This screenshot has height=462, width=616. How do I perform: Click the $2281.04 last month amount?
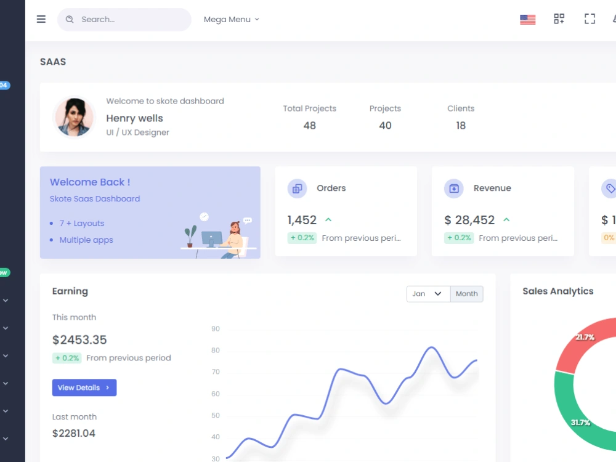(74, 433)
